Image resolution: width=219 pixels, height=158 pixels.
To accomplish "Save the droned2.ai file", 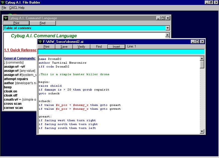I will tap(64, 47).
